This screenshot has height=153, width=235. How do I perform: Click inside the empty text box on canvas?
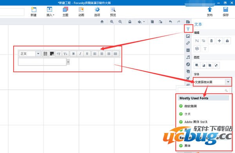[42, 62]
